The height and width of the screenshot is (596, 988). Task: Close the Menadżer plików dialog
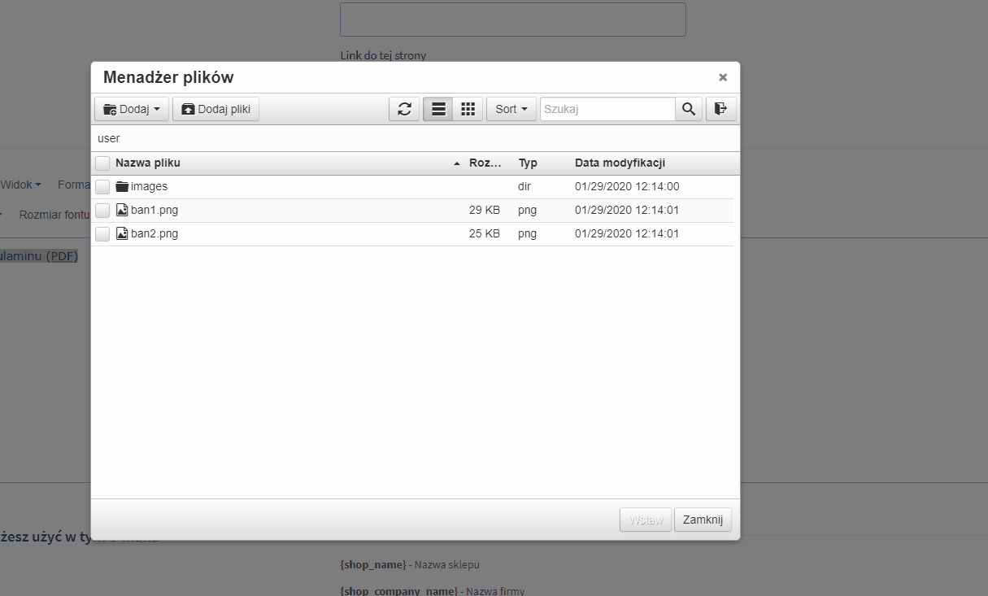tap(722, 78)
